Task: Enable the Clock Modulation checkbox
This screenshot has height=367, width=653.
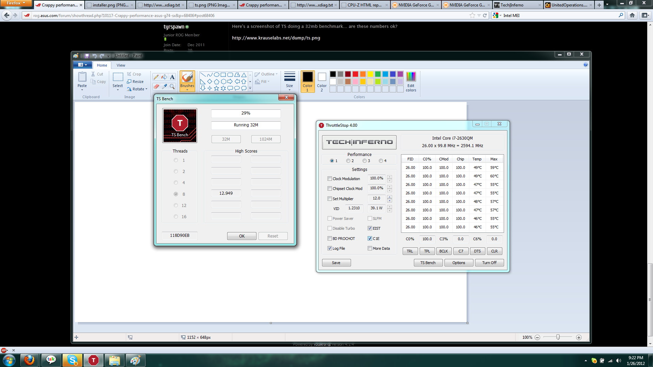Action: click(x=330, y=179)
